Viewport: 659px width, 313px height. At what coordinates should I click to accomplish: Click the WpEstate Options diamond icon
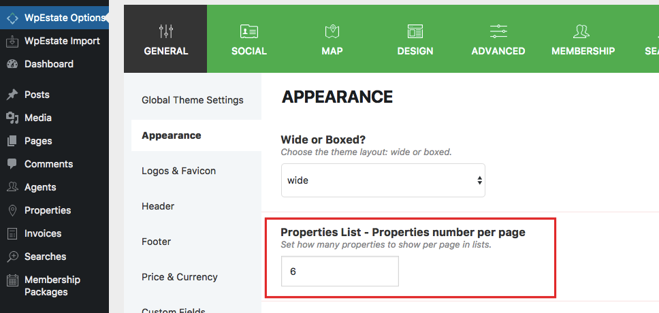tap(13, 18)
